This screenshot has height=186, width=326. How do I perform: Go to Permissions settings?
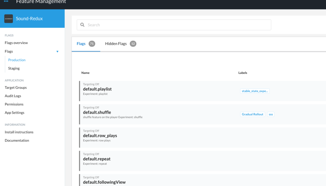[14, 104]
